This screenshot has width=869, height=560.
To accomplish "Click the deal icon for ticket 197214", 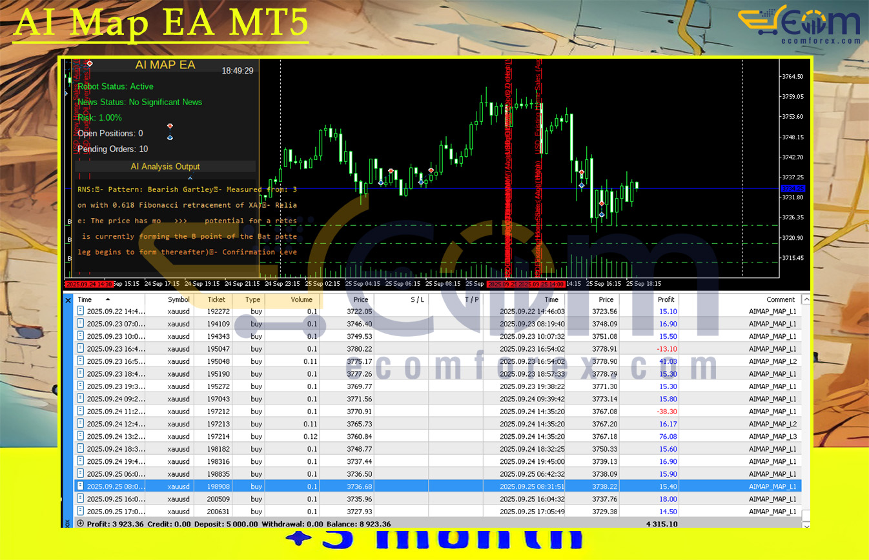I will click(x=81, y=436).
